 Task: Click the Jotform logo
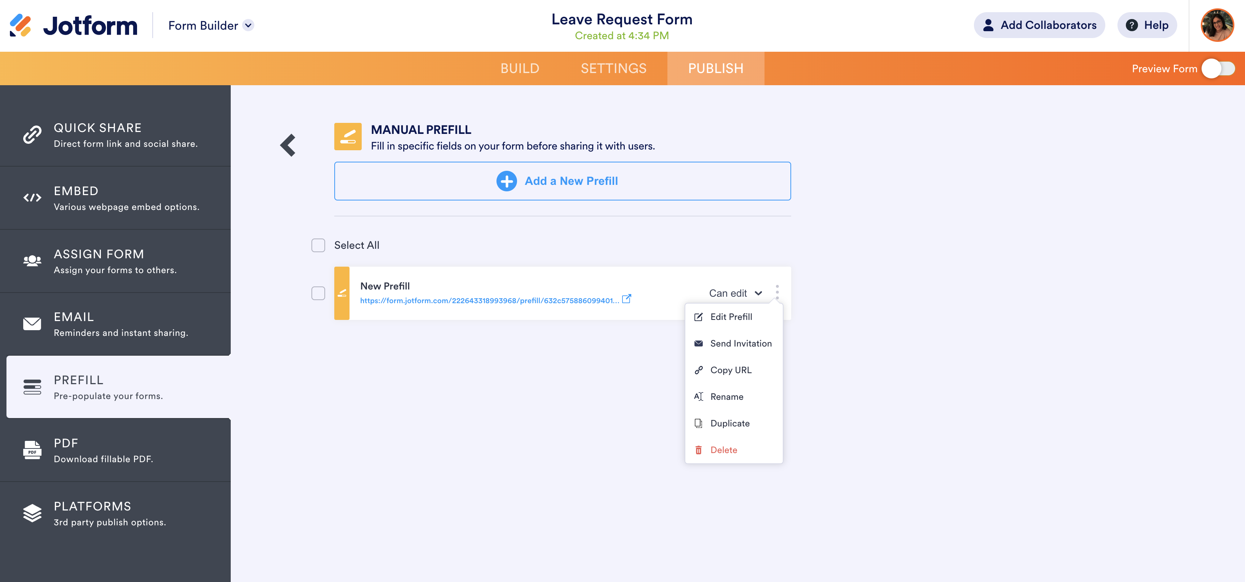click(73, 25)
